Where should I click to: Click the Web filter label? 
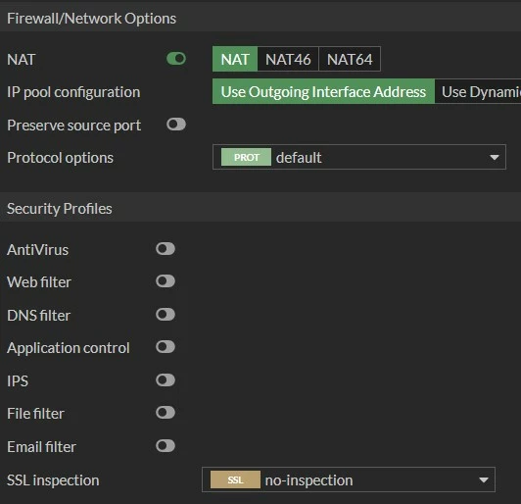39,282
